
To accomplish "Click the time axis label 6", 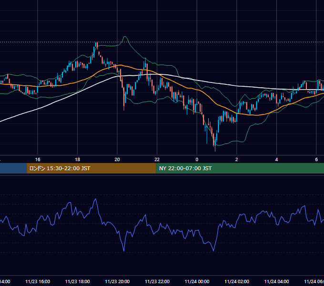I will click(316, 160).
